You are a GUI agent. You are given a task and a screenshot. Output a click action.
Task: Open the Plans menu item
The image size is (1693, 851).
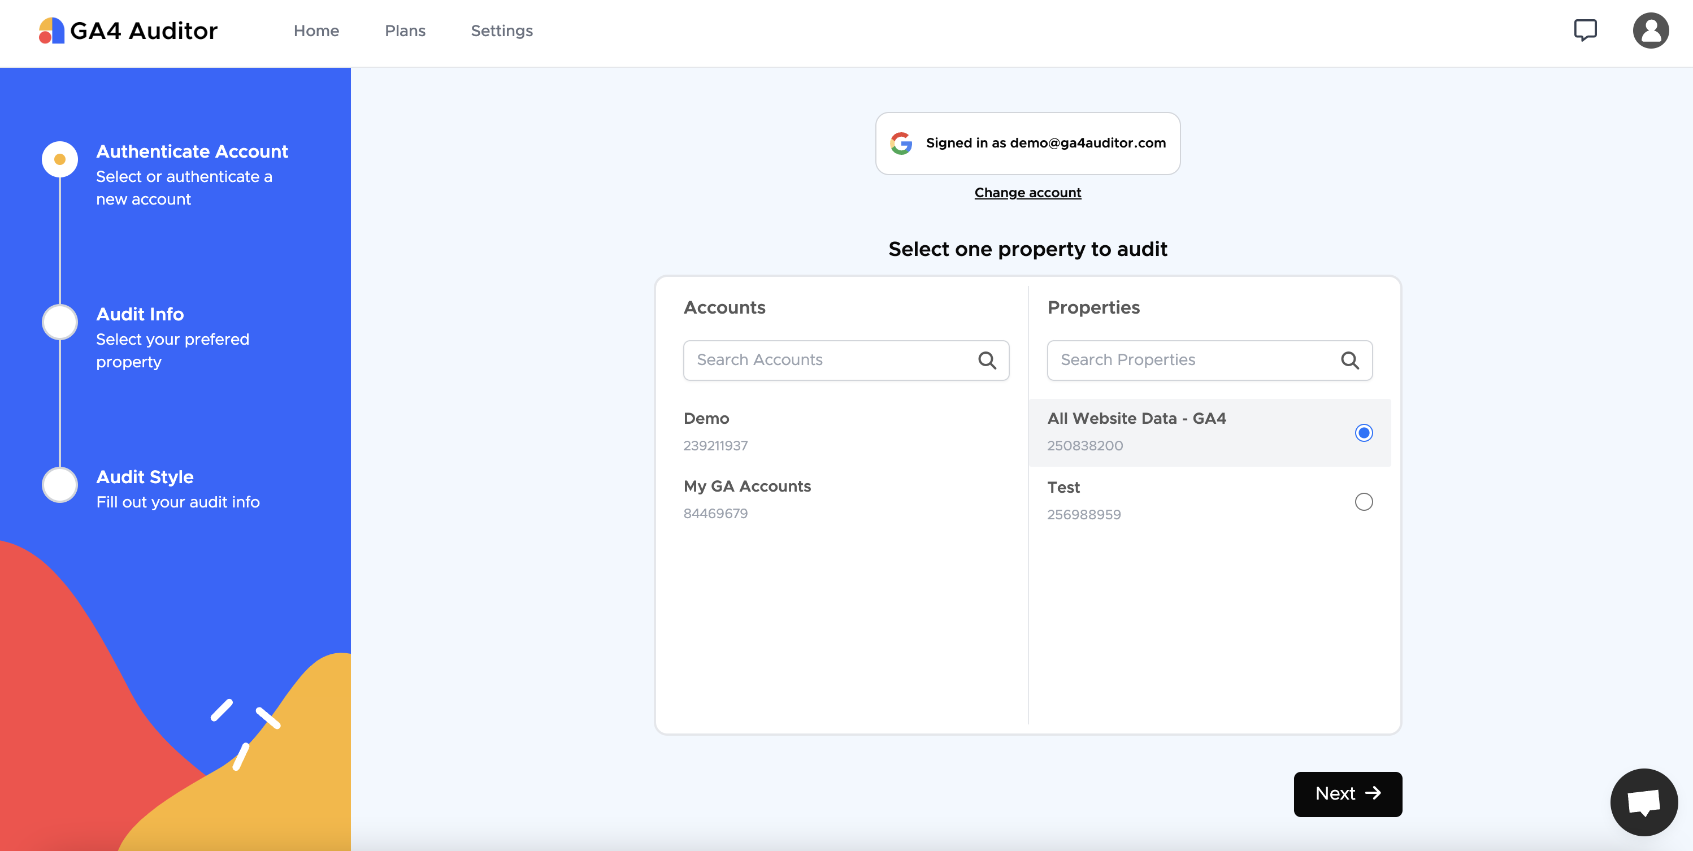(405, 31)
